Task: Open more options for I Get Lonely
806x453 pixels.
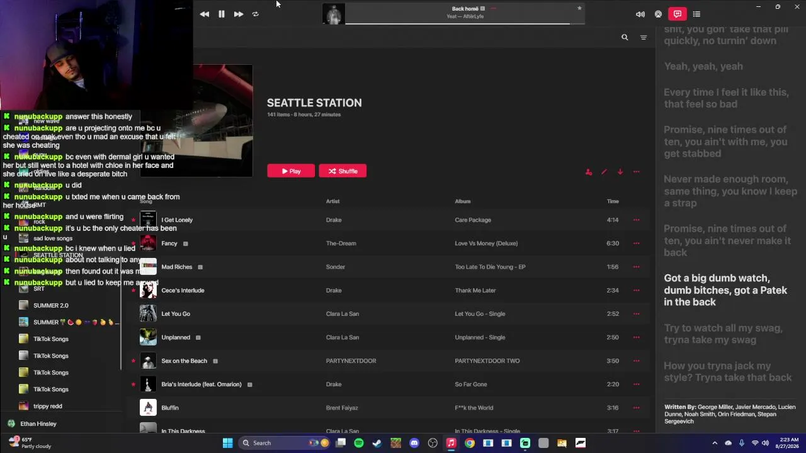Action: [x=636, y=220]
